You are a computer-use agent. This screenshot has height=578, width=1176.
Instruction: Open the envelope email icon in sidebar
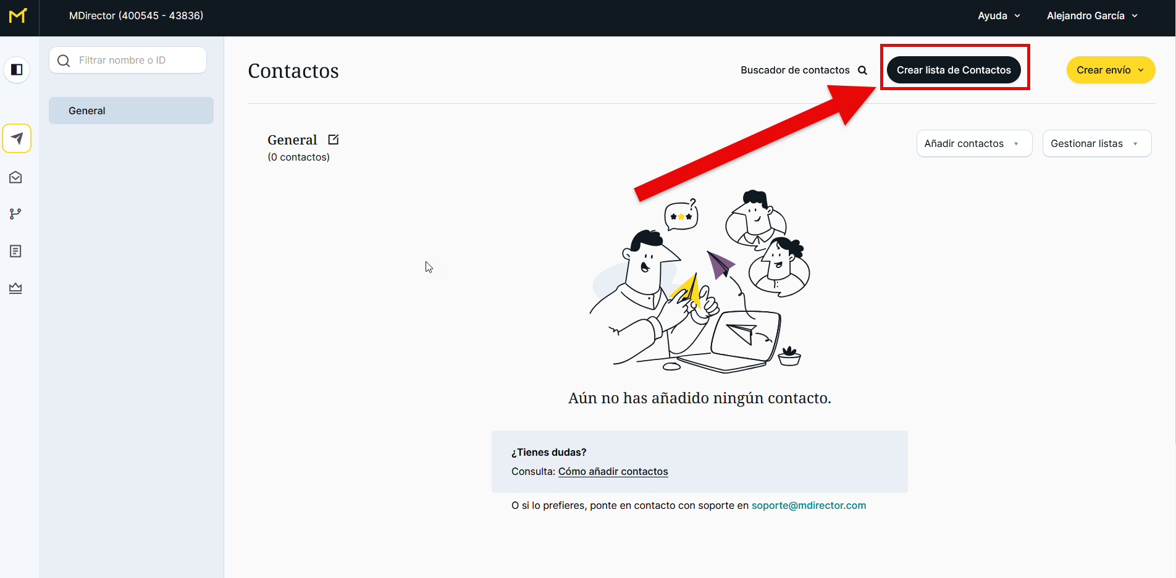(16, 178)
